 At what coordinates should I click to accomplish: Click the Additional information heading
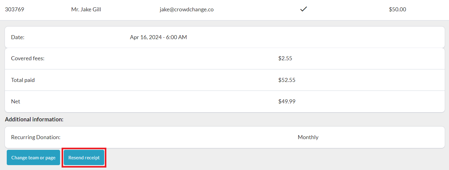pos(34,120)
